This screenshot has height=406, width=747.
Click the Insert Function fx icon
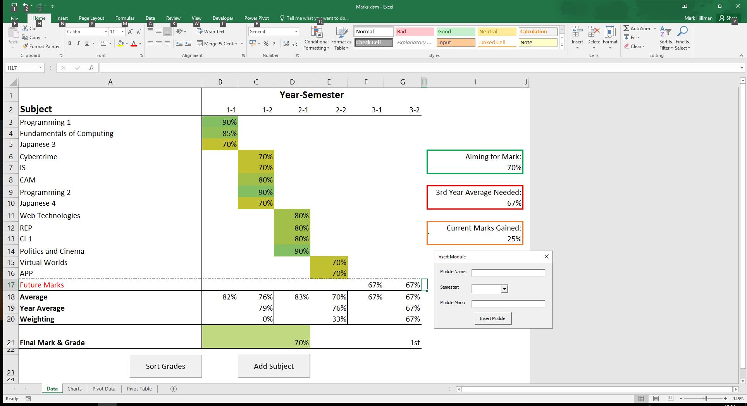pos(91,68)
